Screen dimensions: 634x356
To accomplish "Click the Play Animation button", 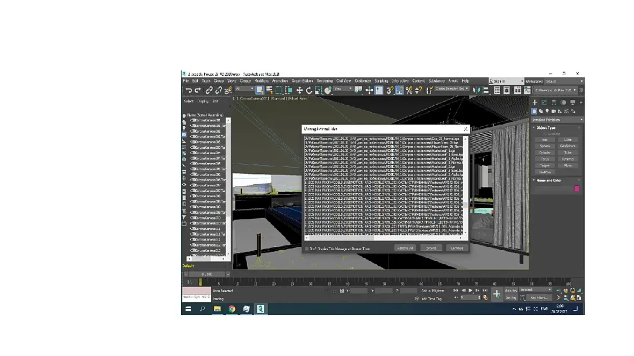I will click(470, 290).
